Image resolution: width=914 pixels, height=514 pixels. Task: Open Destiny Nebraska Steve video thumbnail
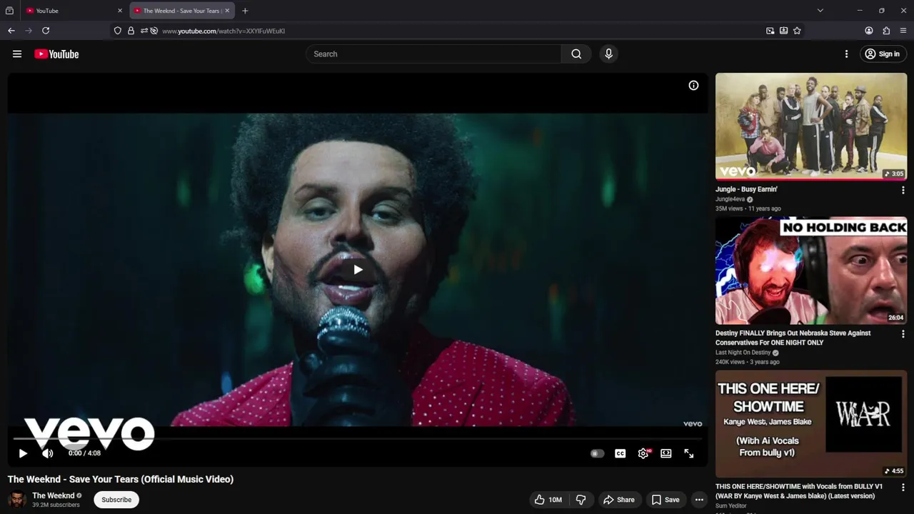click(811, 271)
